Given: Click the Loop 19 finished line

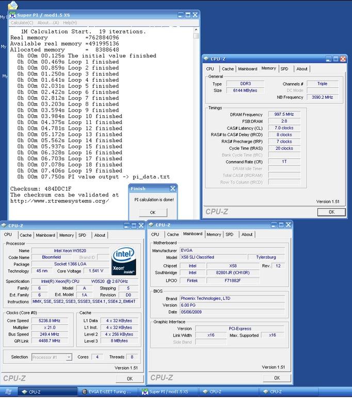Looking at the screenshot, I should [x=70, y=171].
